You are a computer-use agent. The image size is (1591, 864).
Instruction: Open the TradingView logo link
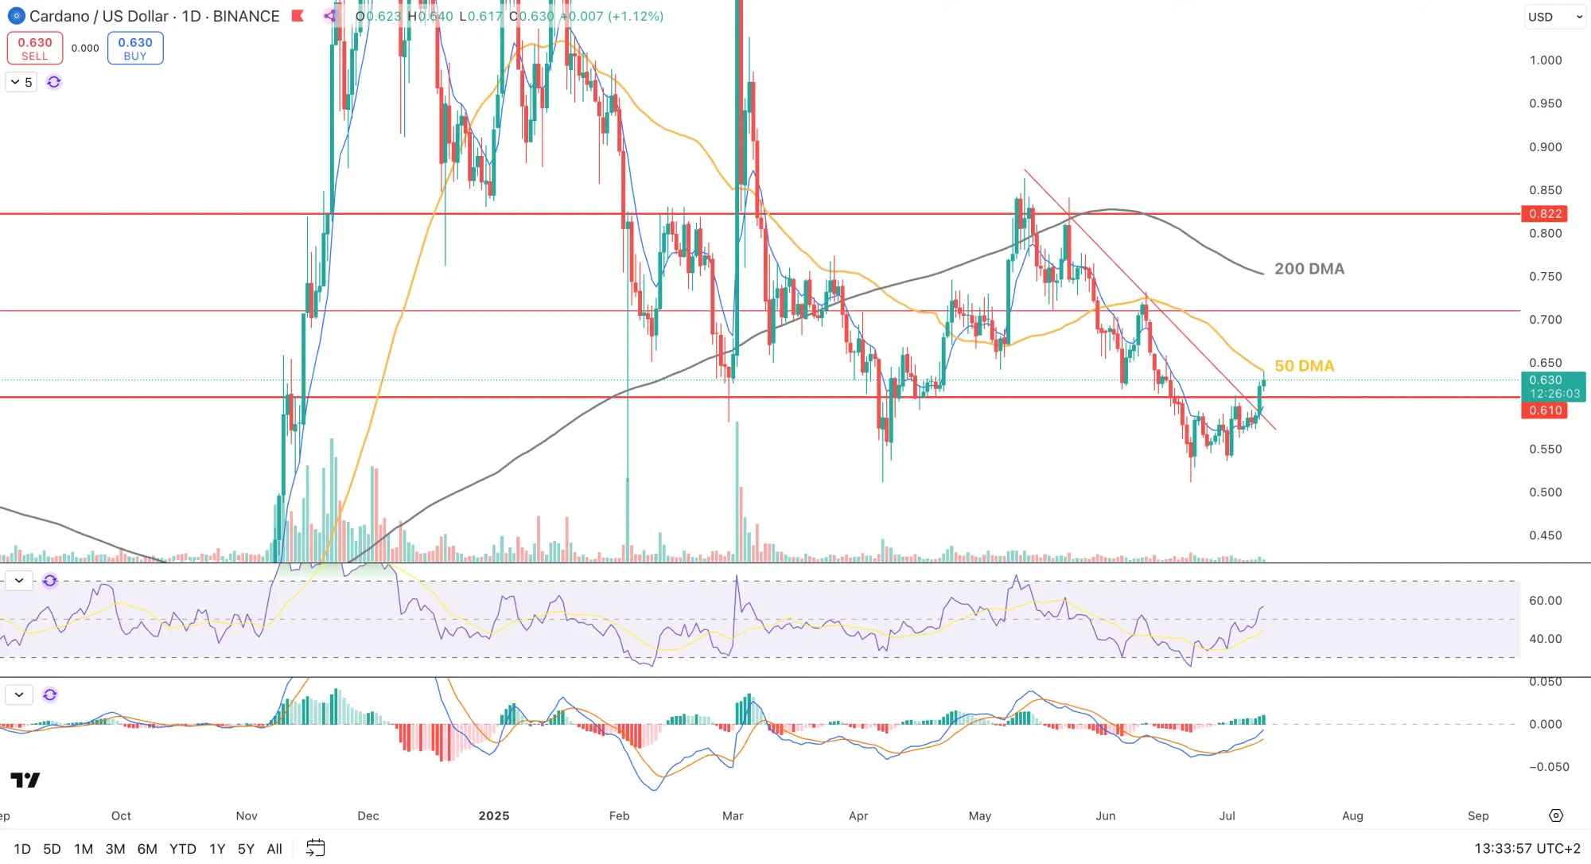(x=25, y=780)
